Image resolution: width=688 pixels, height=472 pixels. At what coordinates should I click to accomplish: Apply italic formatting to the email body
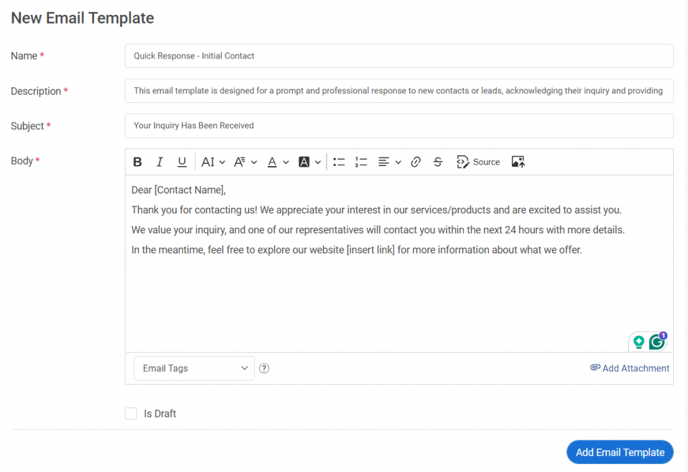[x=159, y=161]
